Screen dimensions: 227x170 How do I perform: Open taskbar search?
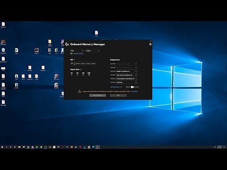pos(7,147)
